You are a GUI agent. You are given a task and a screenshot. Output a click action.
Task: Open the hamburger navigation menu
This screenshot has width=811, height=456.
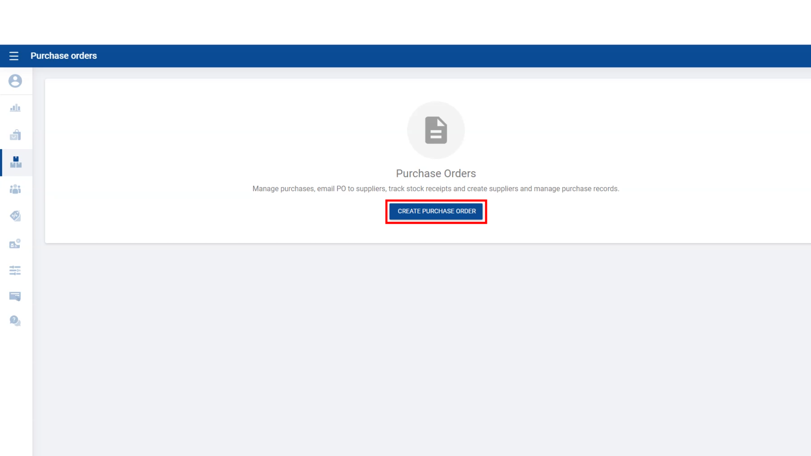pos(14,56)
